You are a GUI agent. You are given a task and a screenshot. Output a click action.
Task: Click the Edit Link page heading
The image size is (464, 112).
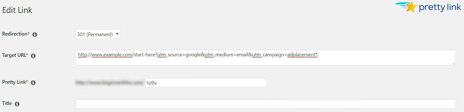[17, 10]
